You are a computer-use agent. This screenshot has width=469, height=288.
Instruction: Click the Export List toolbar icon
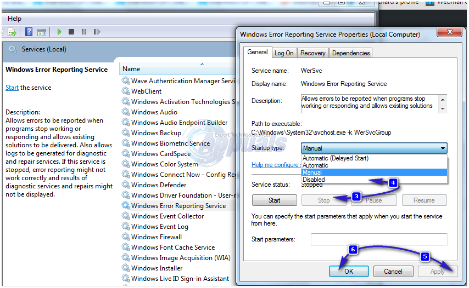point(12,32)
